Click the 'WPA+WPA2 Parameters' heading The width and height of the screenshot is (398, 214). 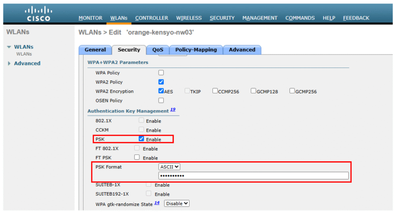(x=118, y=62)
